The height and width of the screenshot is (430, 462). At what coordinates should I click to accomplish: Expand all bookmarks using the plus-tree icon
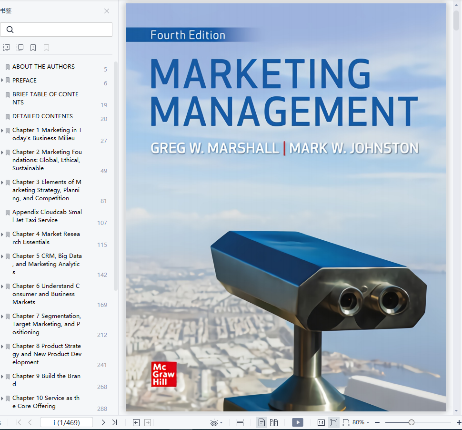tap(7, 48)
